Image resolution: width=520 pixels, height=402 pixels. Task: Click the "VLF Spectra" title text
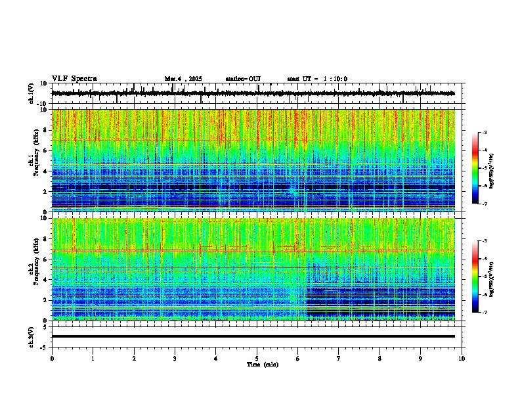[74, 79]
